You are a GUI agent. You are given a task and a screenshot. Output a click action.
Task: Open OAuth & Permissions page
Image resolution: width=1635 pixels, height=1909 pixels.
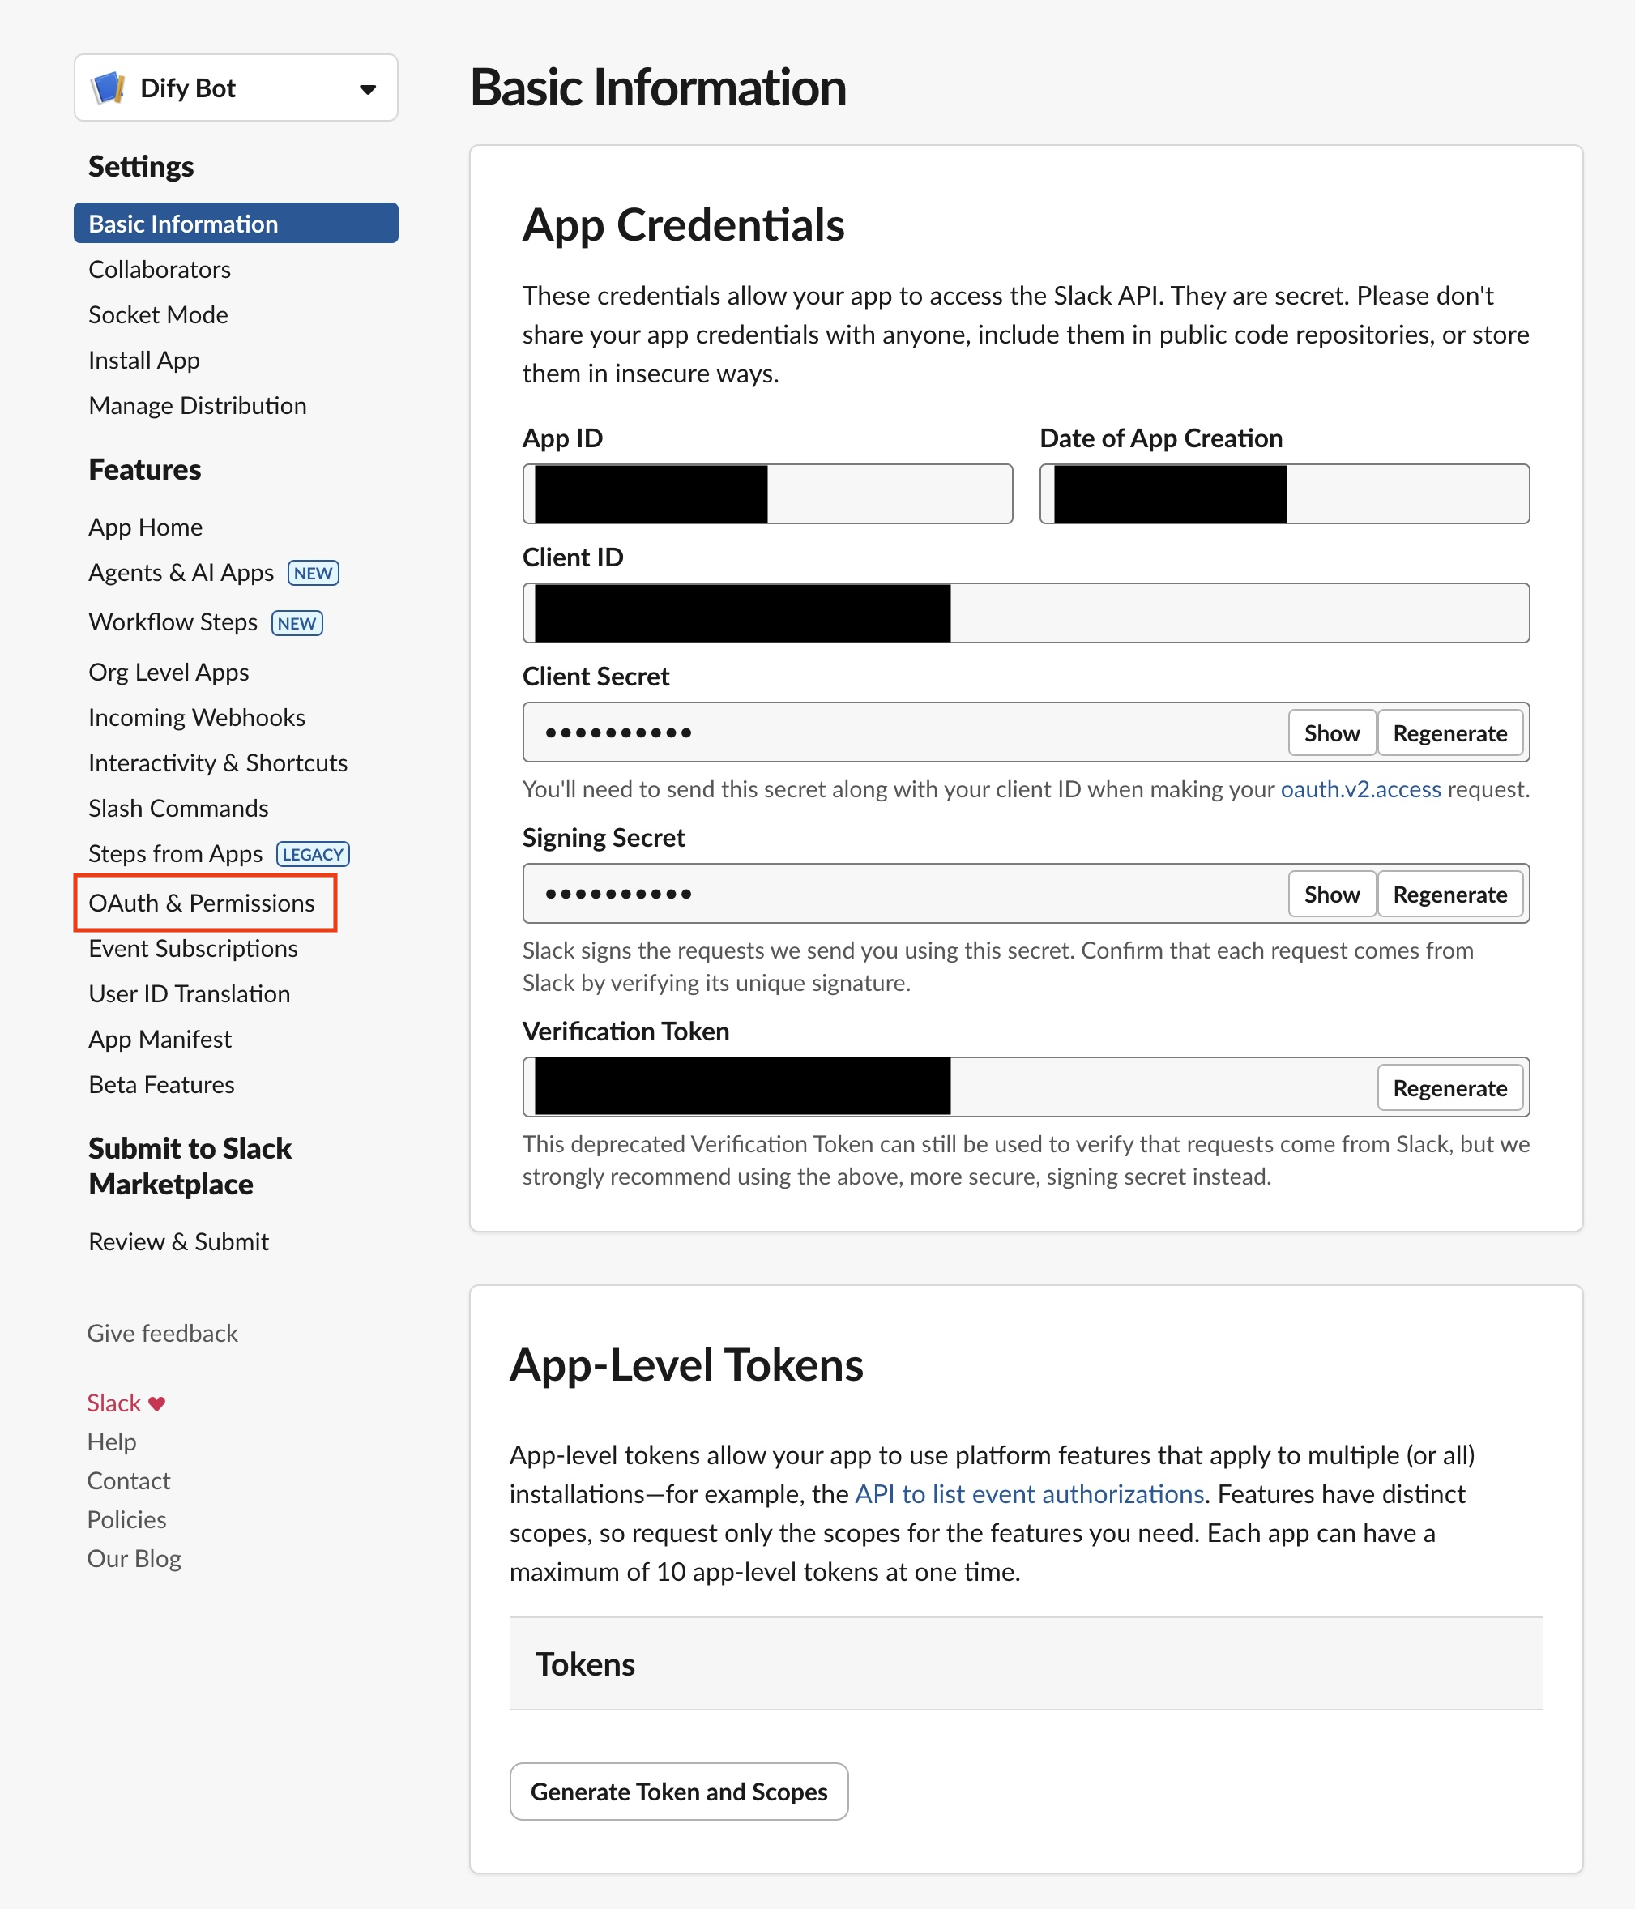click(202, 903)
